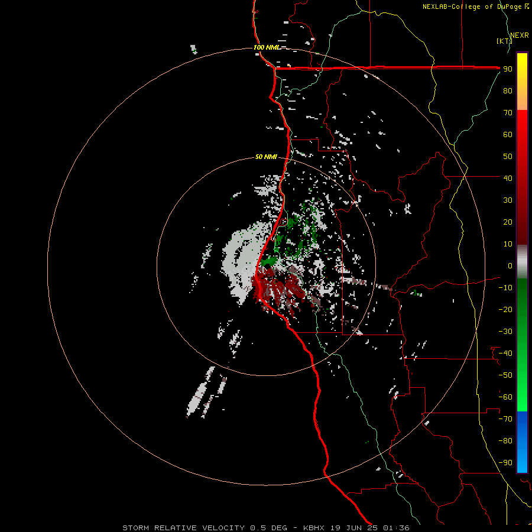
Task: Click the 10 value on the velocity scale
Action: 508,244
